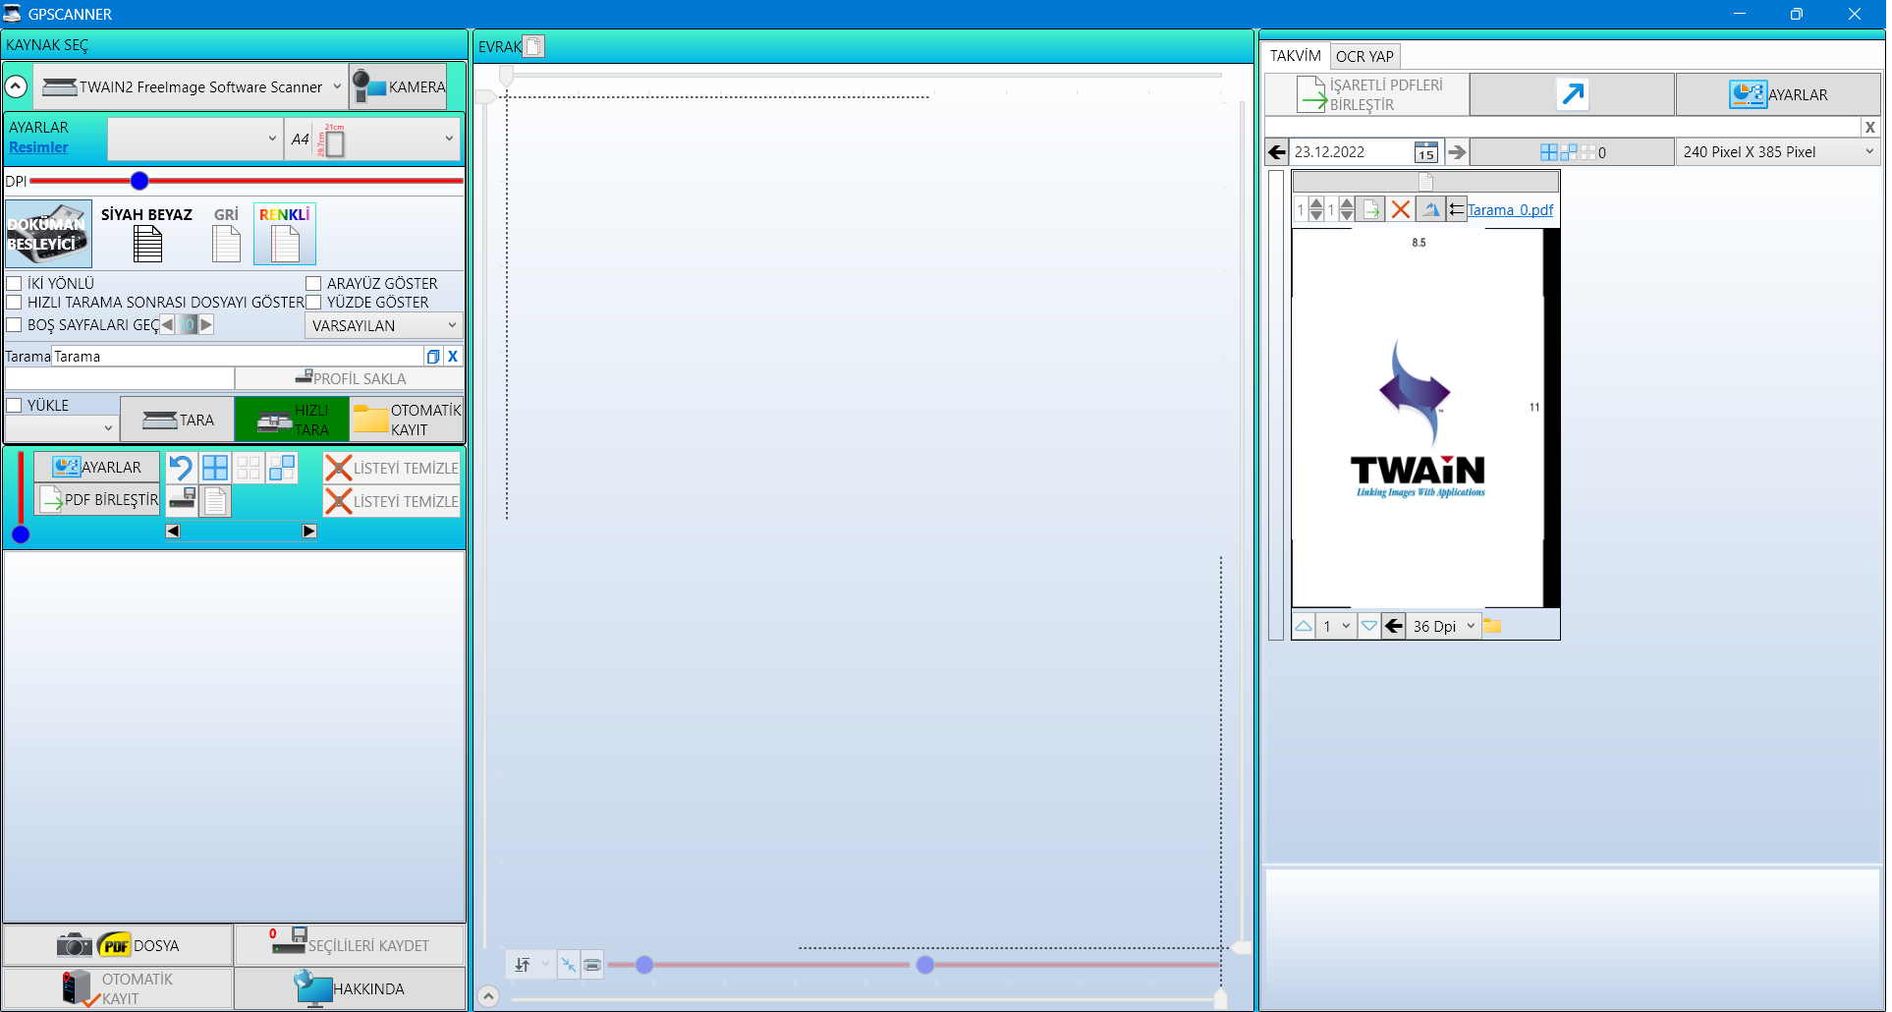Click the left arrow beside 36 Dpi
Screen dimensions: 1892x1012
(1394, 626)
